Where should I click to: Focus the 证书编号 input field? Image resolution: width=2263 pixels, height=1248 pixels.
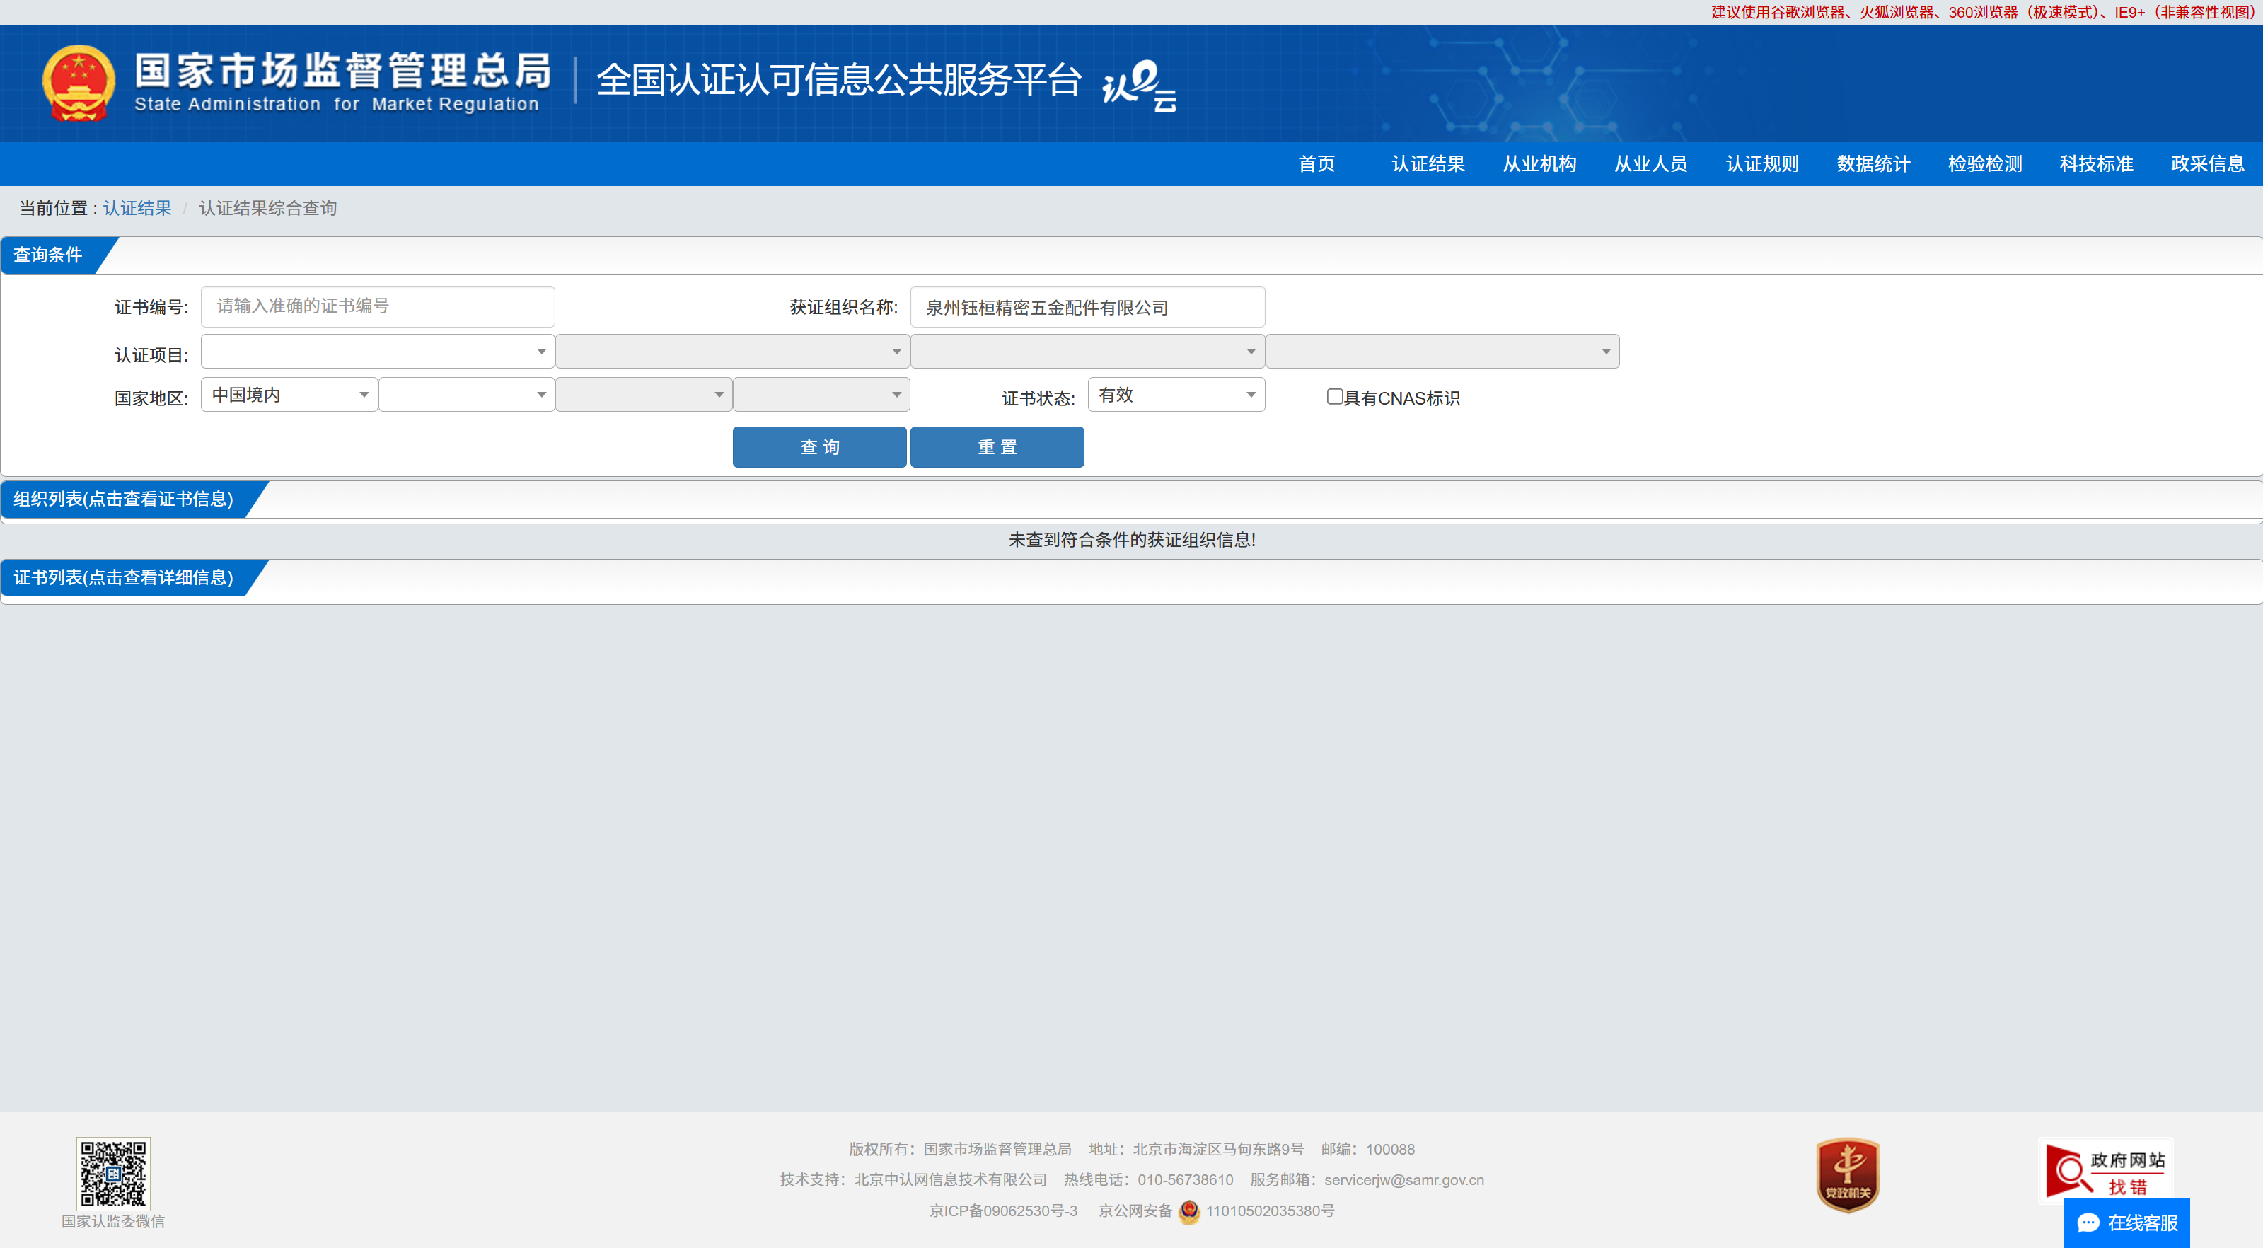coord(377,306)
